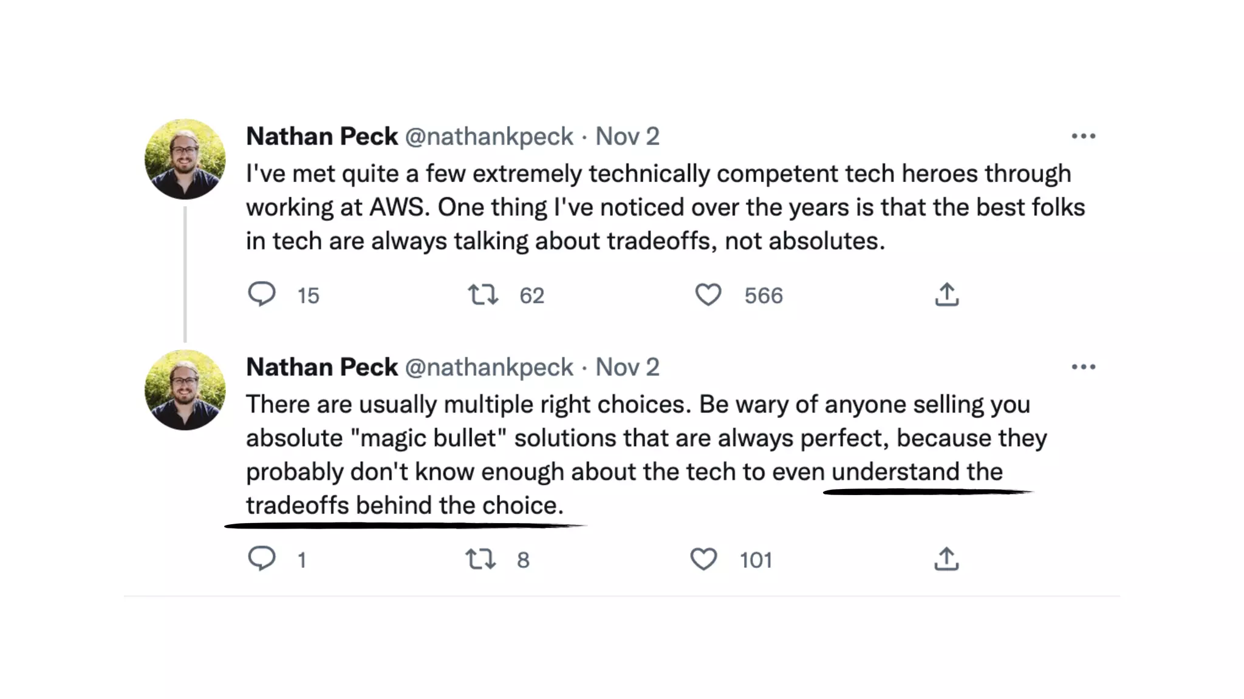Click @nathankpeck handle on first tweet
Image resolution: width=1244 pixels, height=699 pixels.
[489, 137]
